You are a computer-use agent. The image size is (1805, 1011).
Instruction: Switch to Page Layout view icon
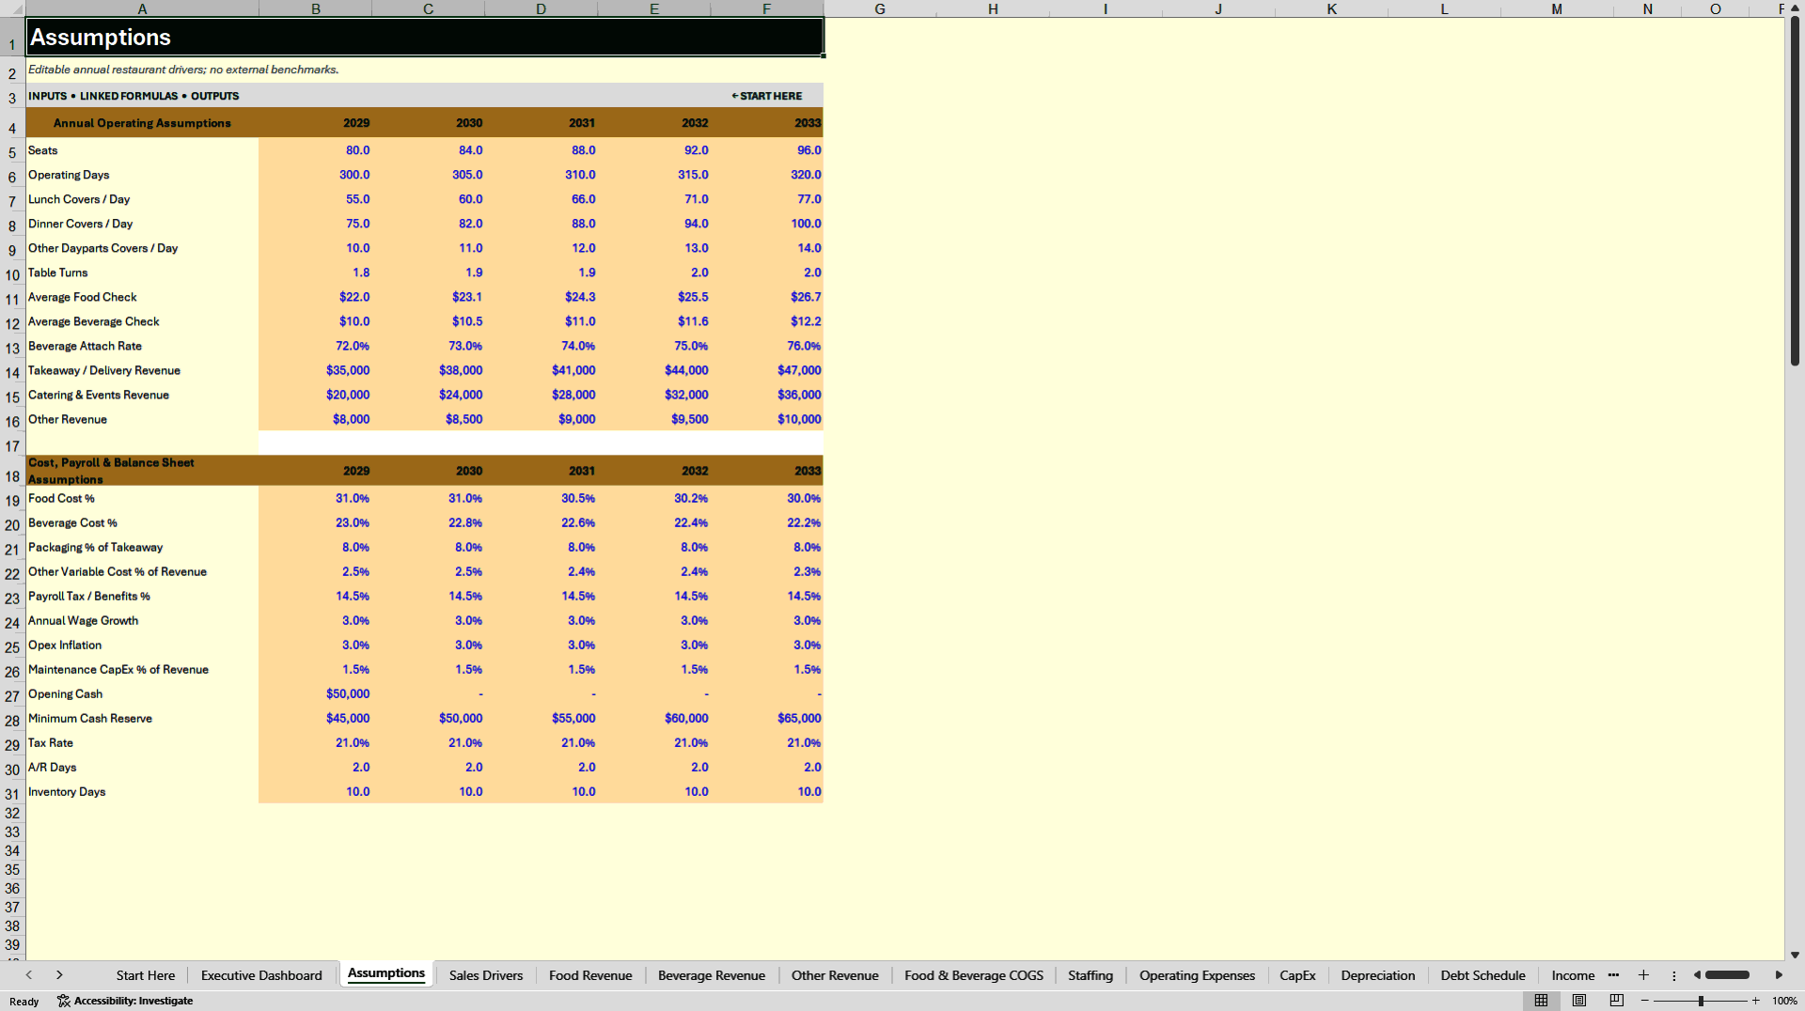(1579, 1001)
